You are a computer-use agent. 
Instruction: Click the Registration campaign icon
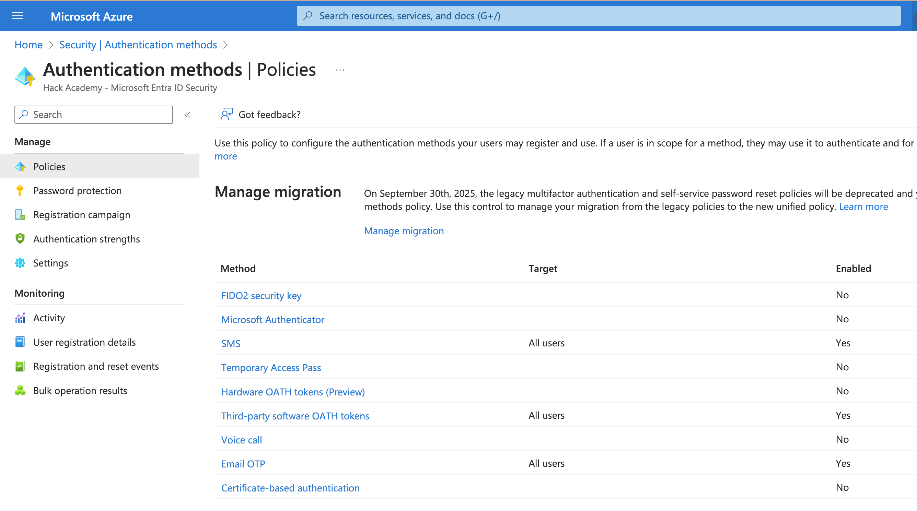tap(20, 215)
